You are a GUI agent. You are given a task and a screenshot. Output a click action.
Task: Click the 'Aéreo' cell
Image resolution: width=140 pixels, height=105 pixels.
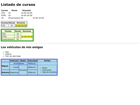[x=23, y=64]
